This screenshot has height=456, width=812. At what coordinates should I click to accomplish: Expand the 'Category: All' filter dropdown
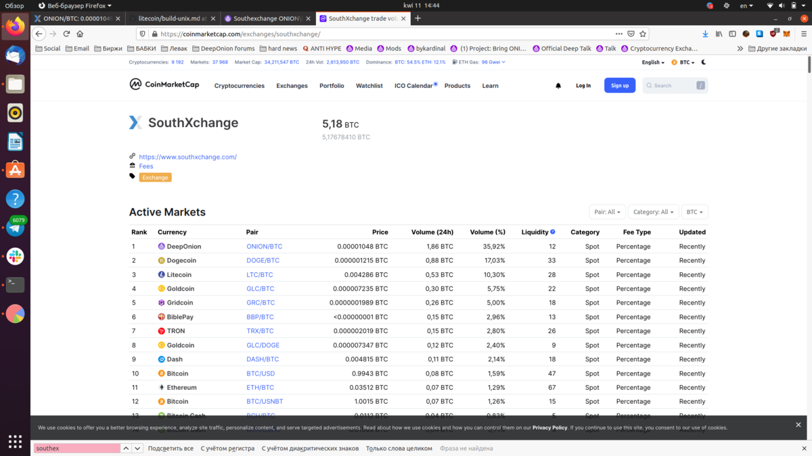pos(653,212)
